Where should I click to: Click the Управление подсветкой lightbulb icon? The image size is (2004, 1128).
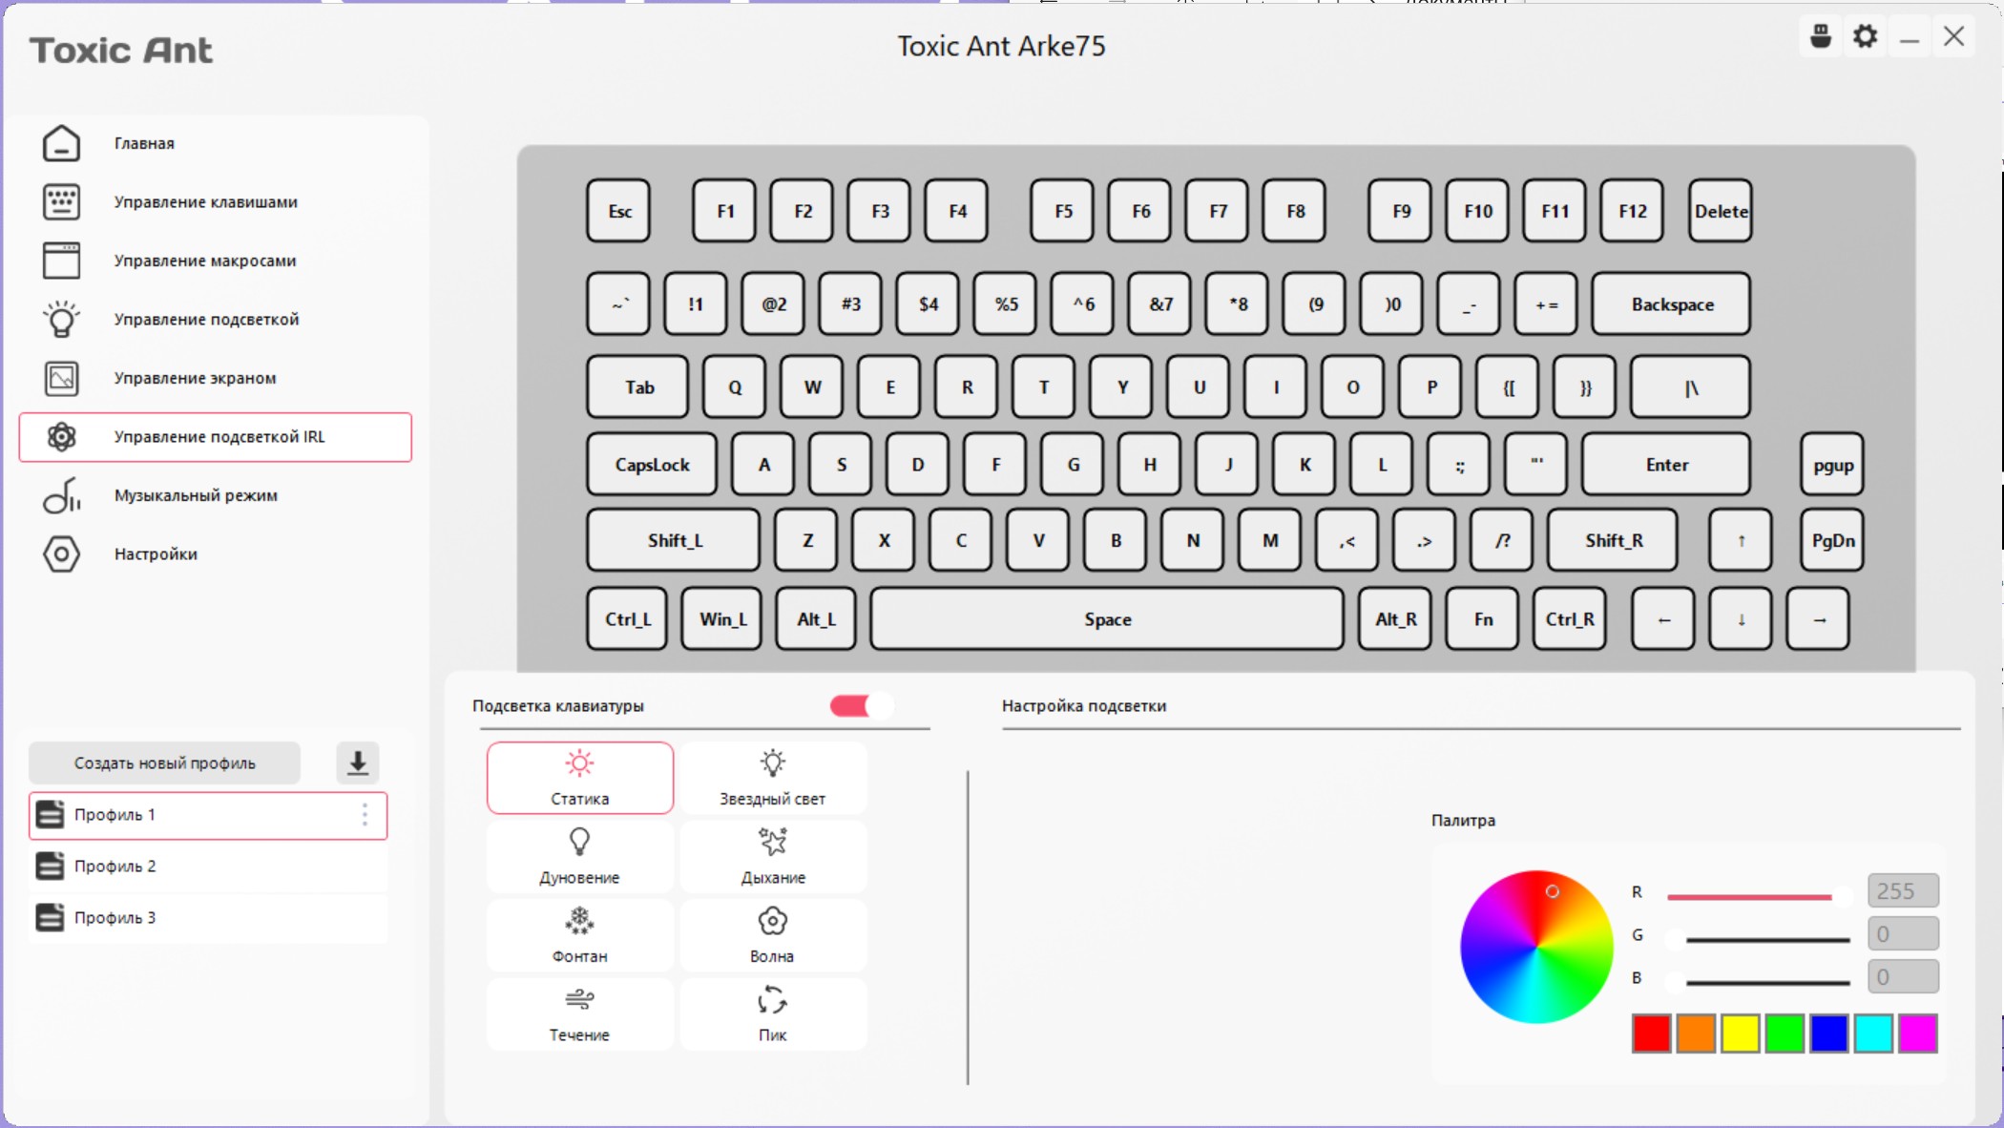click(x=61, y=319)
